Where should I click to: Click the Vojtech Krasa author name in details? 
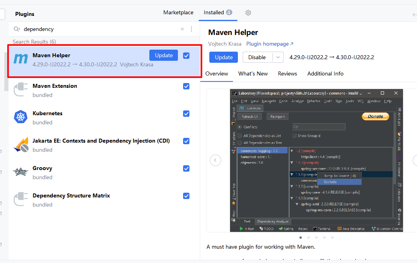[225, 44]
